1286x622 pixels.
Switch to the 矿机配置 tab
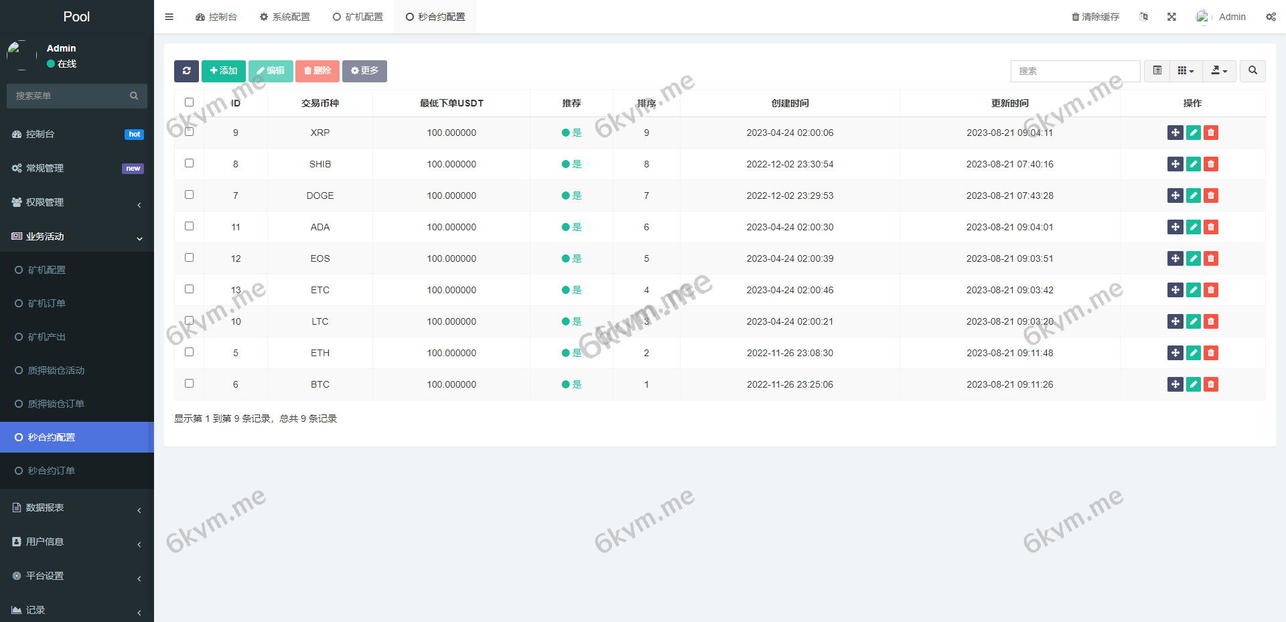coord(358,17)
